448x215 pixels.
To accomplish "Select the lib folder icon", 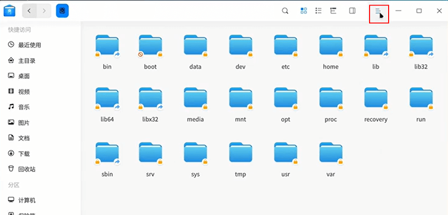I will point(376,46).
